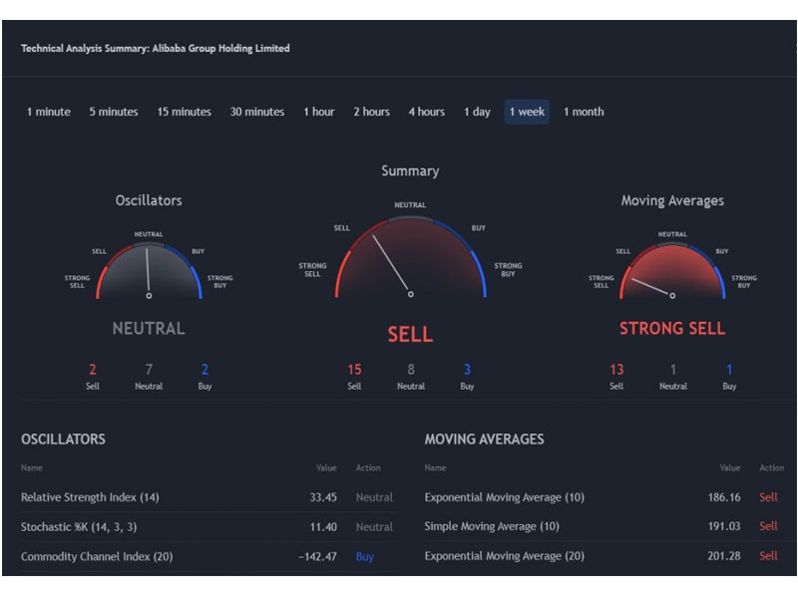Viewport: 798px width, 598px height.
Task: Select the 4 hours timeframe
Action: tap(427, 112)
